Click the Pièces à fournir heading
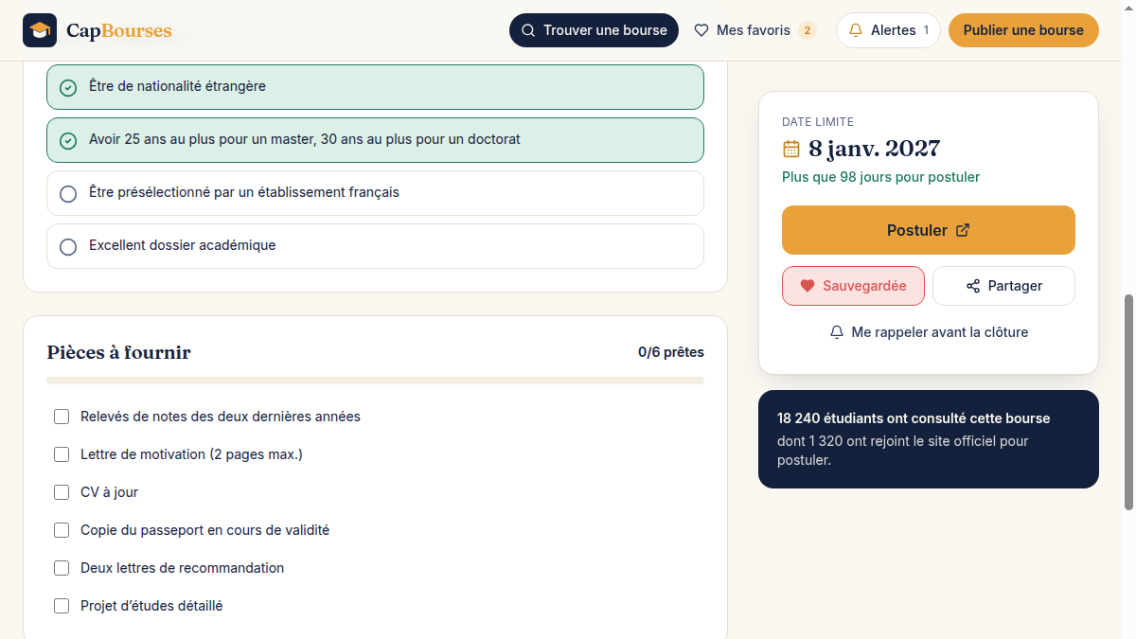1136x639 pixels. click(119, 352)
